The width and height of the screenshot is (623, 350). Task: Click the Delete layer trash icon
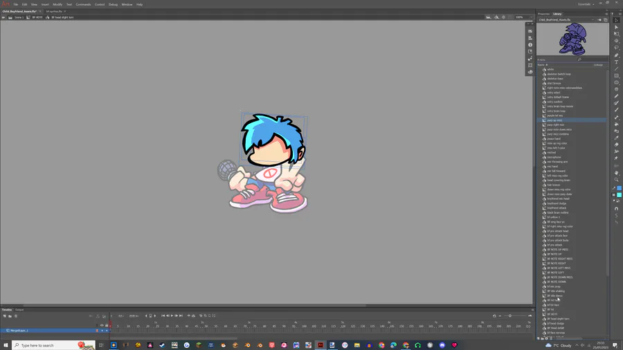pos(16,316)
